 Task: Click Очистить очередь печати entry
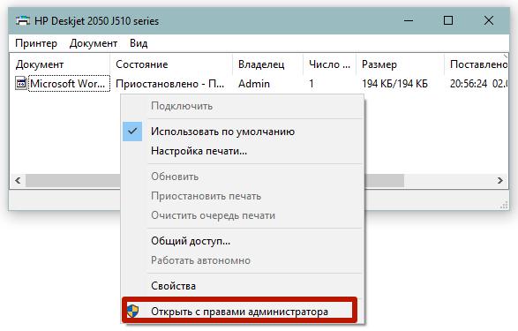pos(243,215)
